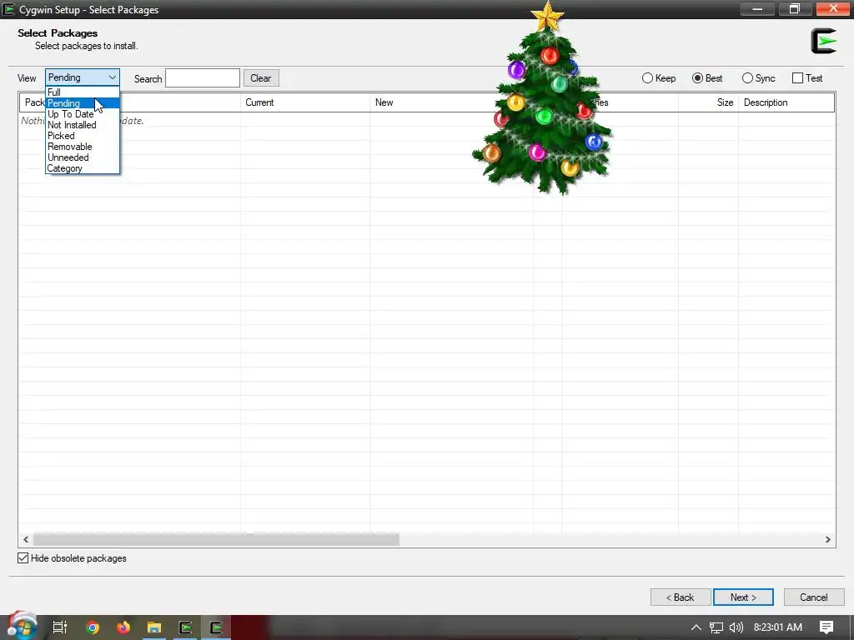Select Not Installed view option
Image resolution: width=854 pixels, height=640 pixels.
83,125
